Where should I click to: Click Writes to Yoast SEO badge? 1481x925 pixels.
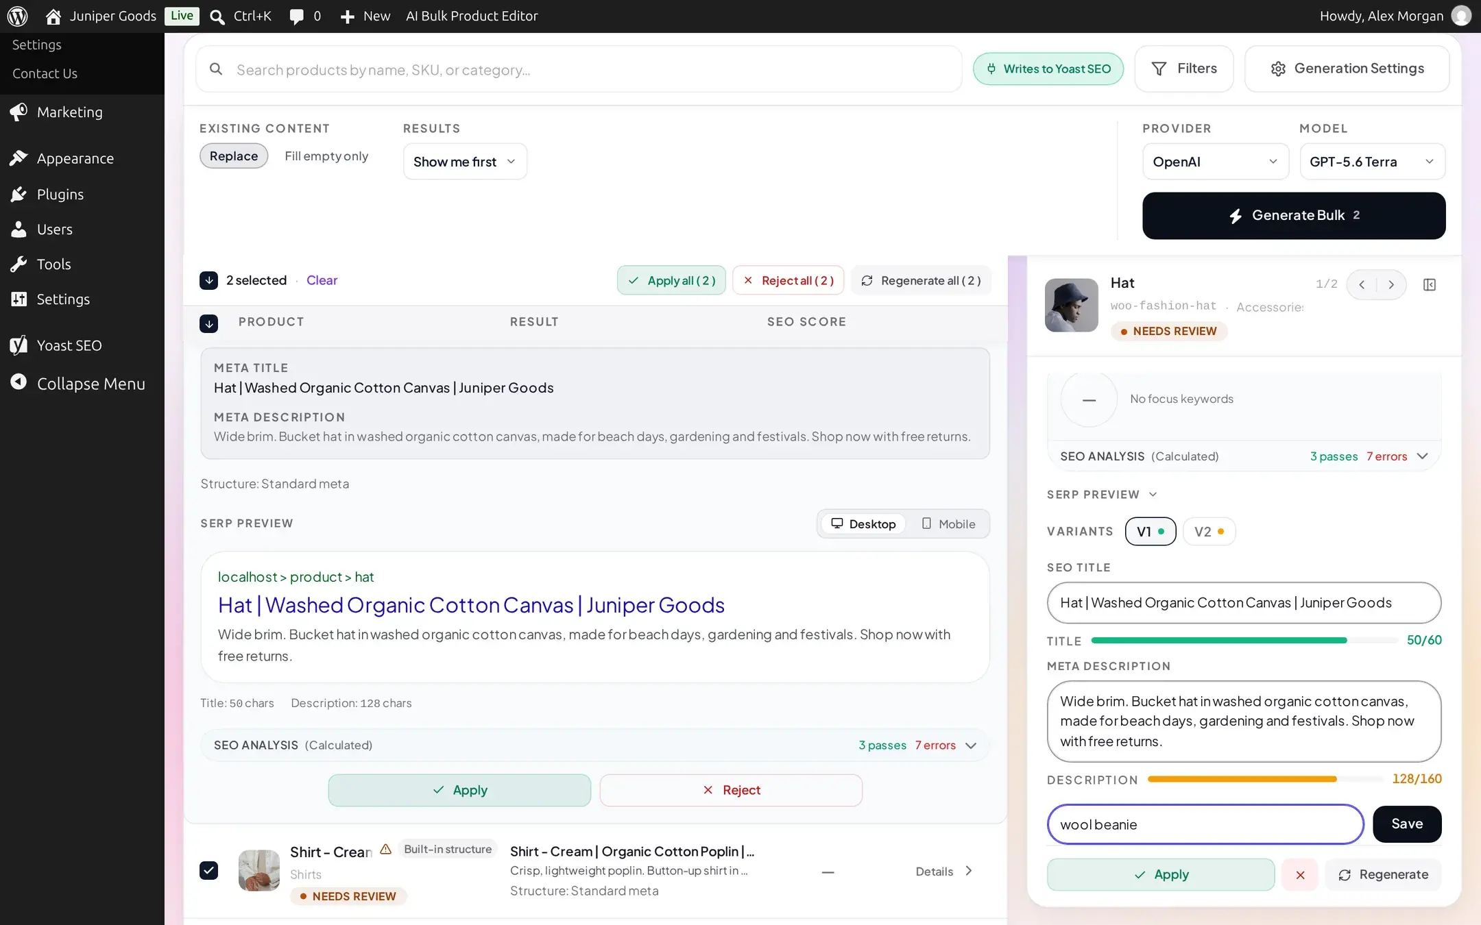point(1048,69)
